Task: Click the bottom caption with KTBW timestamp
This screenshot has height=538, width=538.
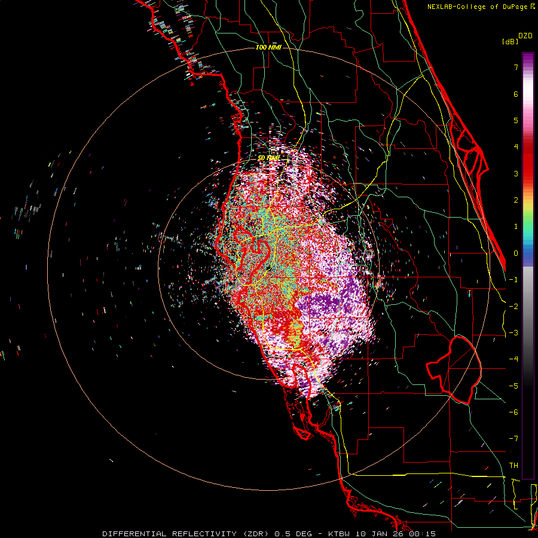Action: coord(269,534)
